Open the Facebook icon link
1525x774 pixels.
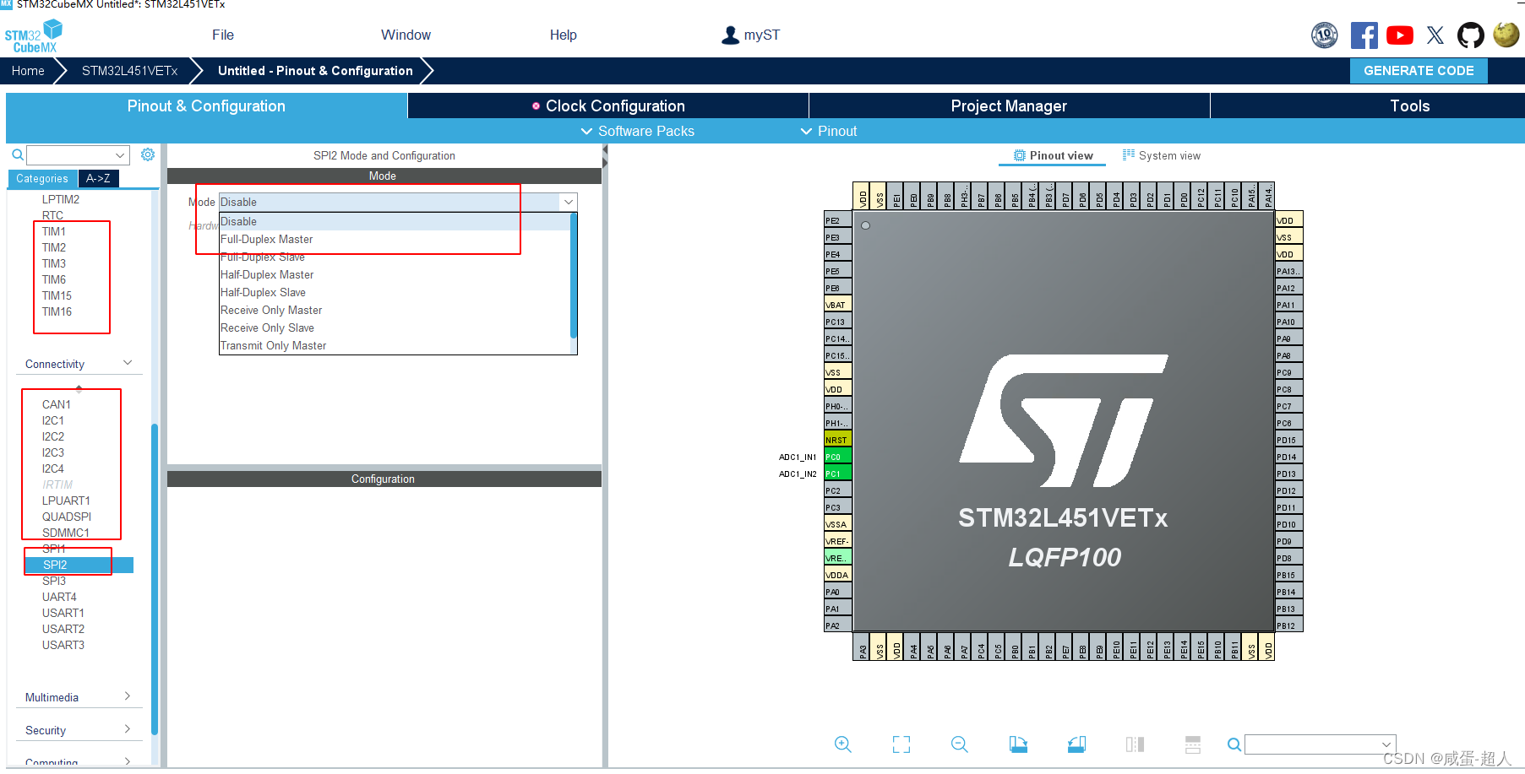(1364, 35)
